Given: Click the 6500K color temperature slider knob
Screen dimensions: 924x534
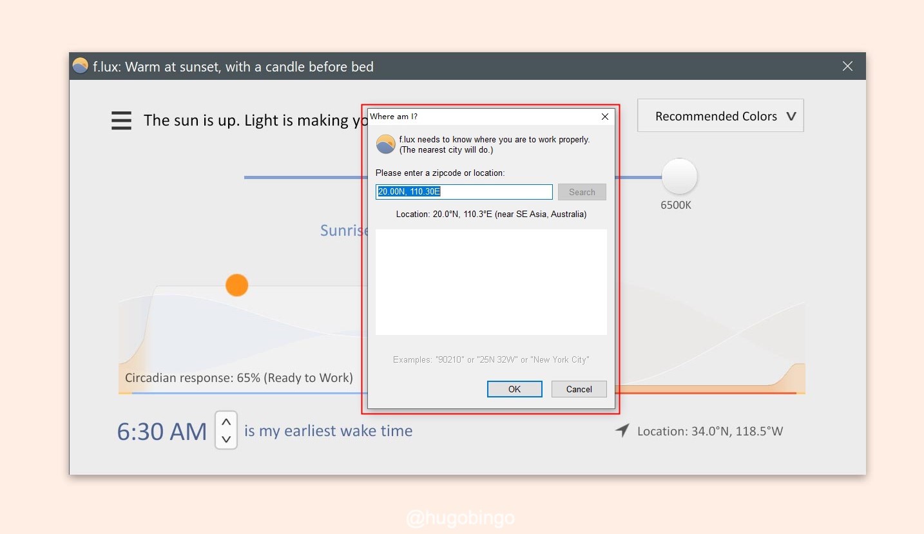Looking at the screenshot, I should coord(679,176).
